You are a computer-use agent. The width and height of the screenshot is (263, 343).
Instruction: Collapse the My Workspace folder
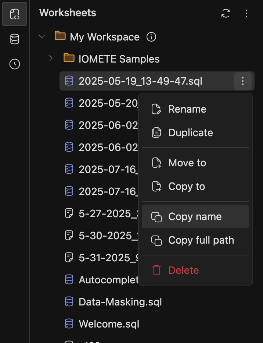[42, 37]
